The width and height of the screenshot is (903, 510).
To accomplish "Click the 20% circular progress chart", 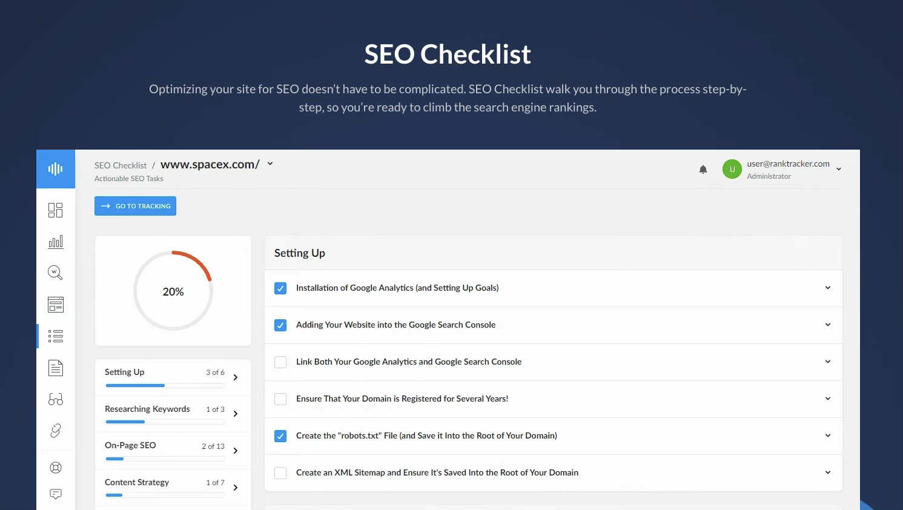I will pyautogui.click(x=173, y=291).
